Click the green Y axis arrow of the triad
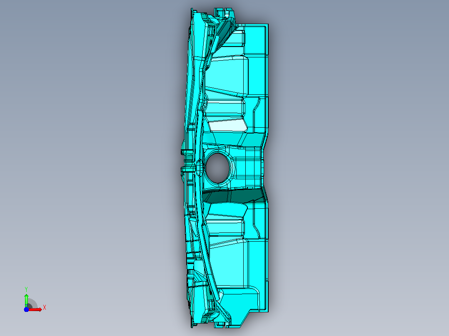 [26, 300]
